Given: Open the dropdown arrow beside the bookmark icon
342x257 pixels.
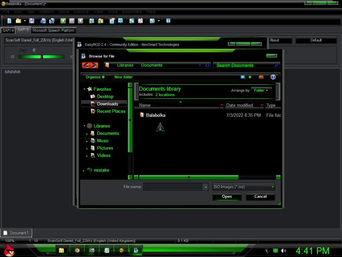Looking at the screenshot, I should pos(159,21).
